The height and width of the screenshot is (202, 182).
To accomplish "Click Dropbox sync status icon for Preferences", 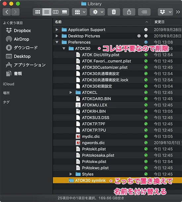I will 146,42.
